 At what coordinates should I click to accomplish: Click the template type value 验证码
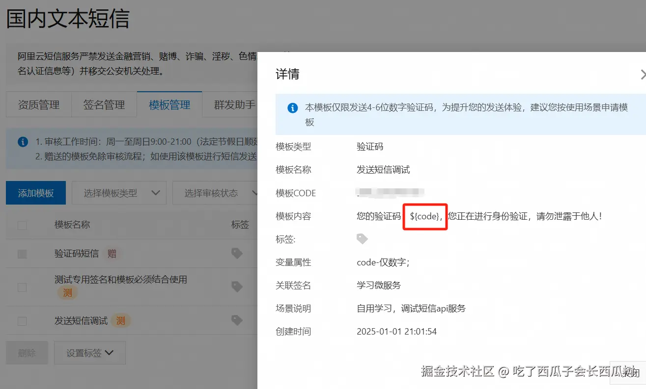pyautogui.click(x=370, y=146)
